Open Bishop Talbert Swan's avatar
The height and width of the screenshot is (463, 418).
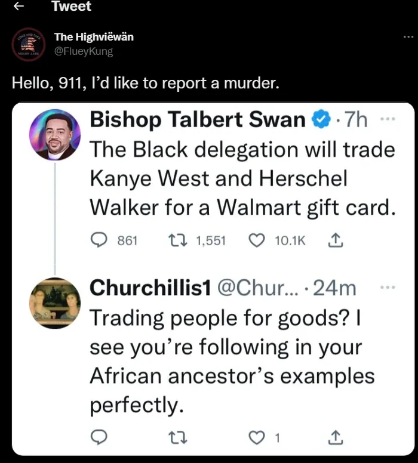coord(55,135)
